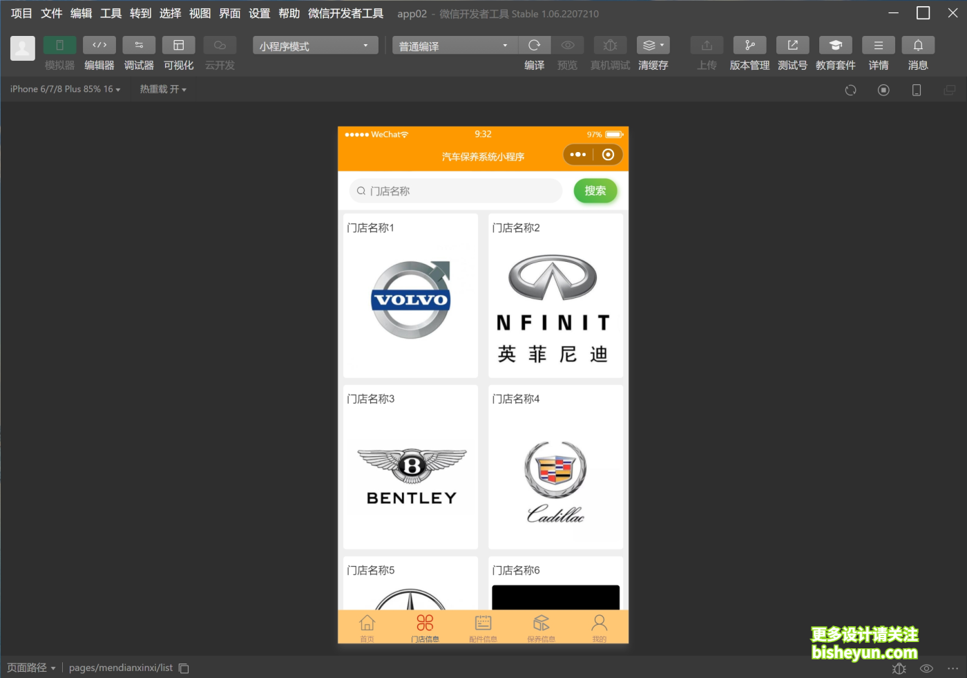
Task: Open the education kit (教育套件) icon
Action: pyautogui.click(x=835, y=46)
